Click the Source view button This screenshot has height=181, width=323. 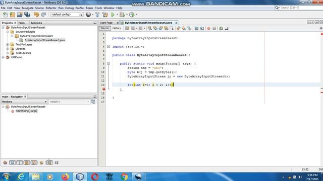coord(104,28)
